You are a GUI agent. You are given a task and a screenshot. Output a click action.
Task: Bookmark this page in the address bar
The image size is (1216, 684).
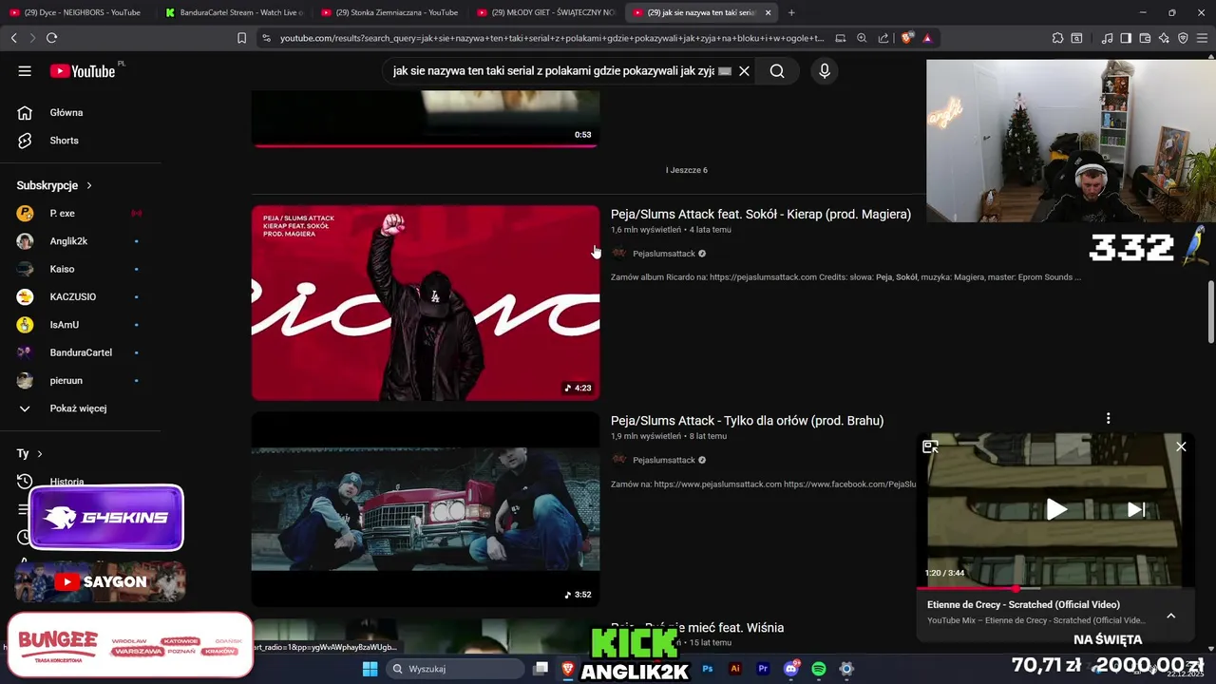tap(241, 38)
